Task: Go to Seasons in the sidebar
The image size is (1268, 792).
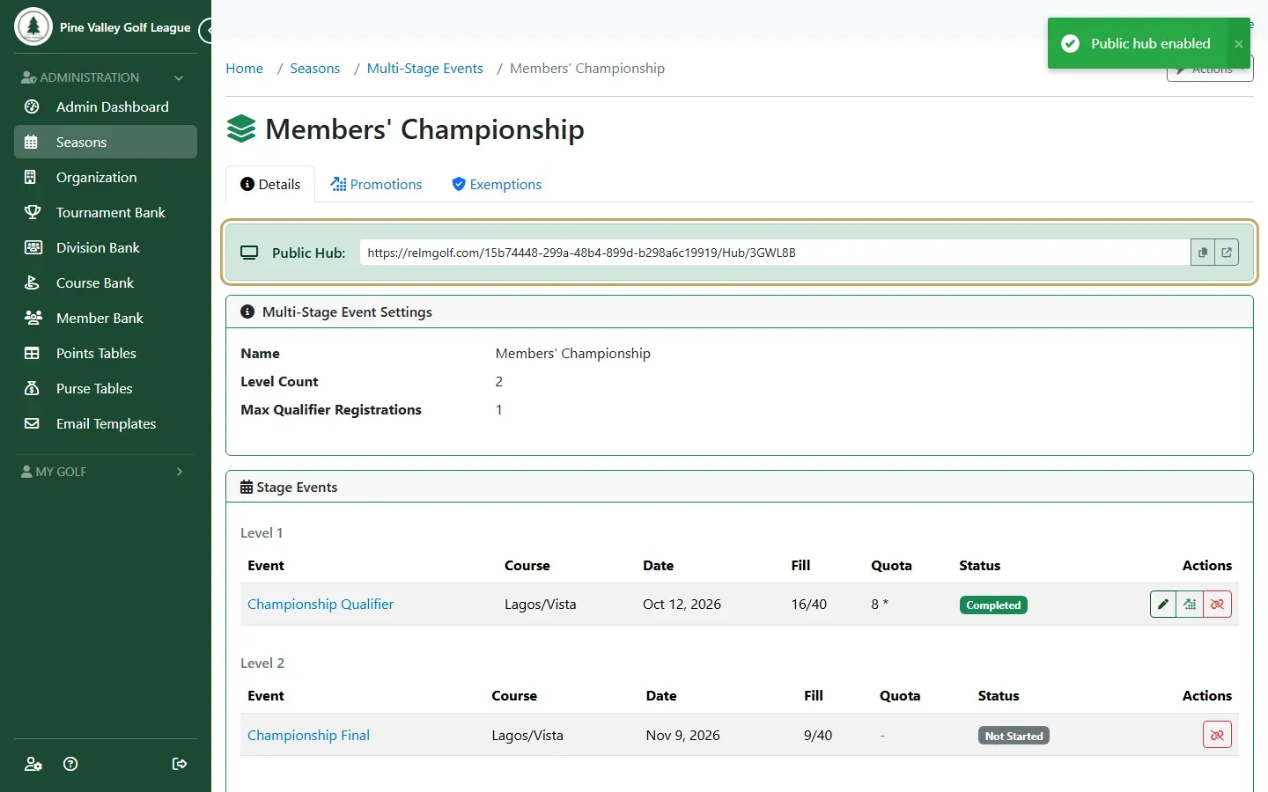Action: [x=106, y=142]
